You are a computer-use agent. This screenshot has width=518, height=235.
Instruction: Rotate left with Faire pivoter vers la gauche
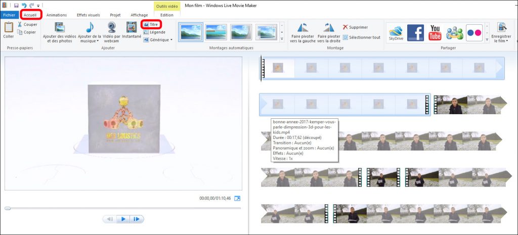(x=303, y=32)
